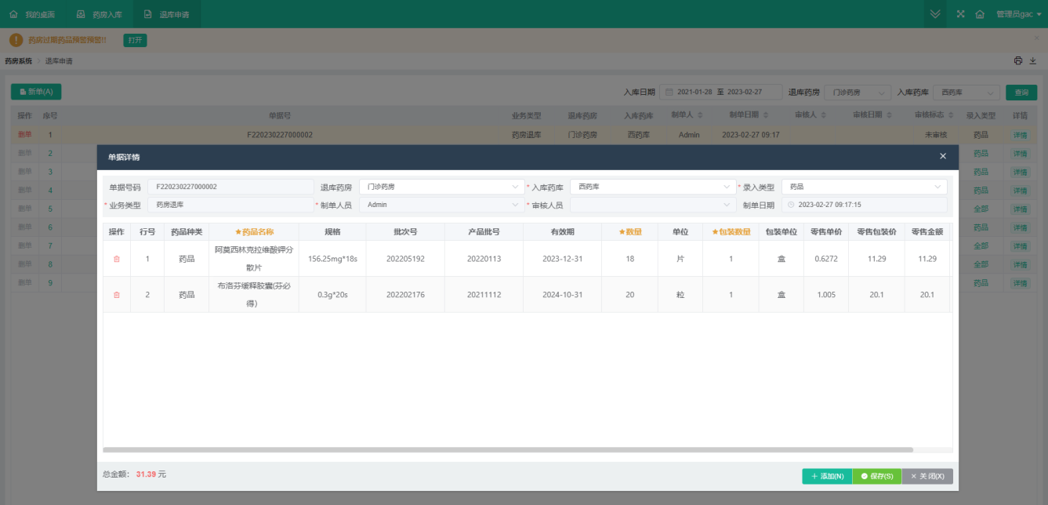Screen dimensions: 1048x505
Task: Click the orange warning icon in alert banner
Action: pyautogui.click(x=16, y=40)
